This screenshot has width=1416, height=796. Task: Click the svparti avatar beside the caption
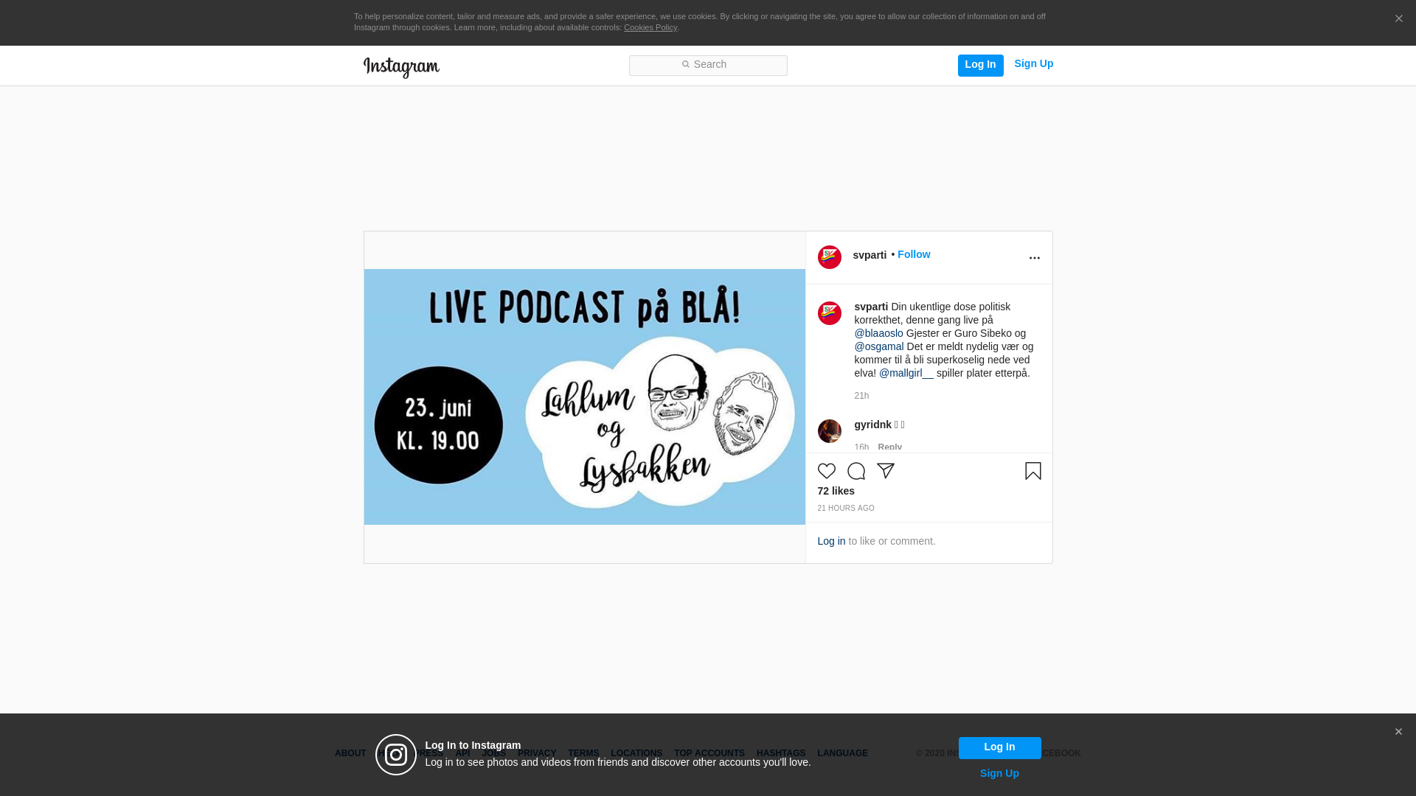829,313
